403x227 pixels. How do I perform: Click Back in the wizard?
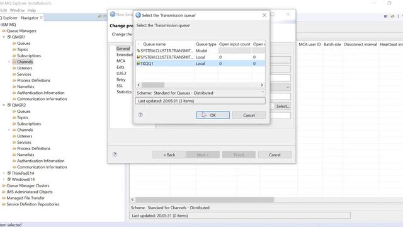pyautogui.click(x=169, y=154)
